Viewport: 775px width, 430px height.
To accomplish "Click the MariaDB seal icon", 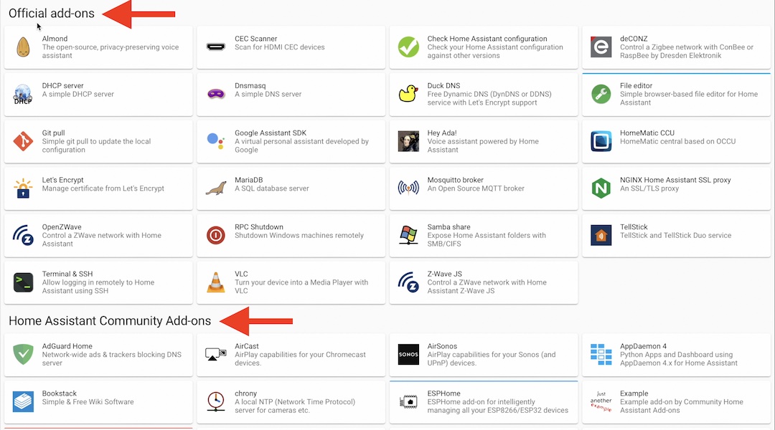I will coord(215,188).
